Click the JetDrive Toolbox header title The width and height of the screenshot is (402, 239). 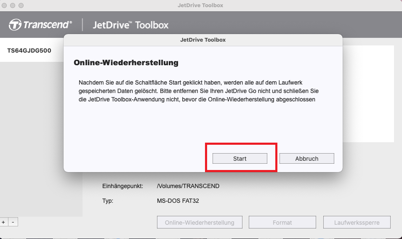[x=130, y=25]
